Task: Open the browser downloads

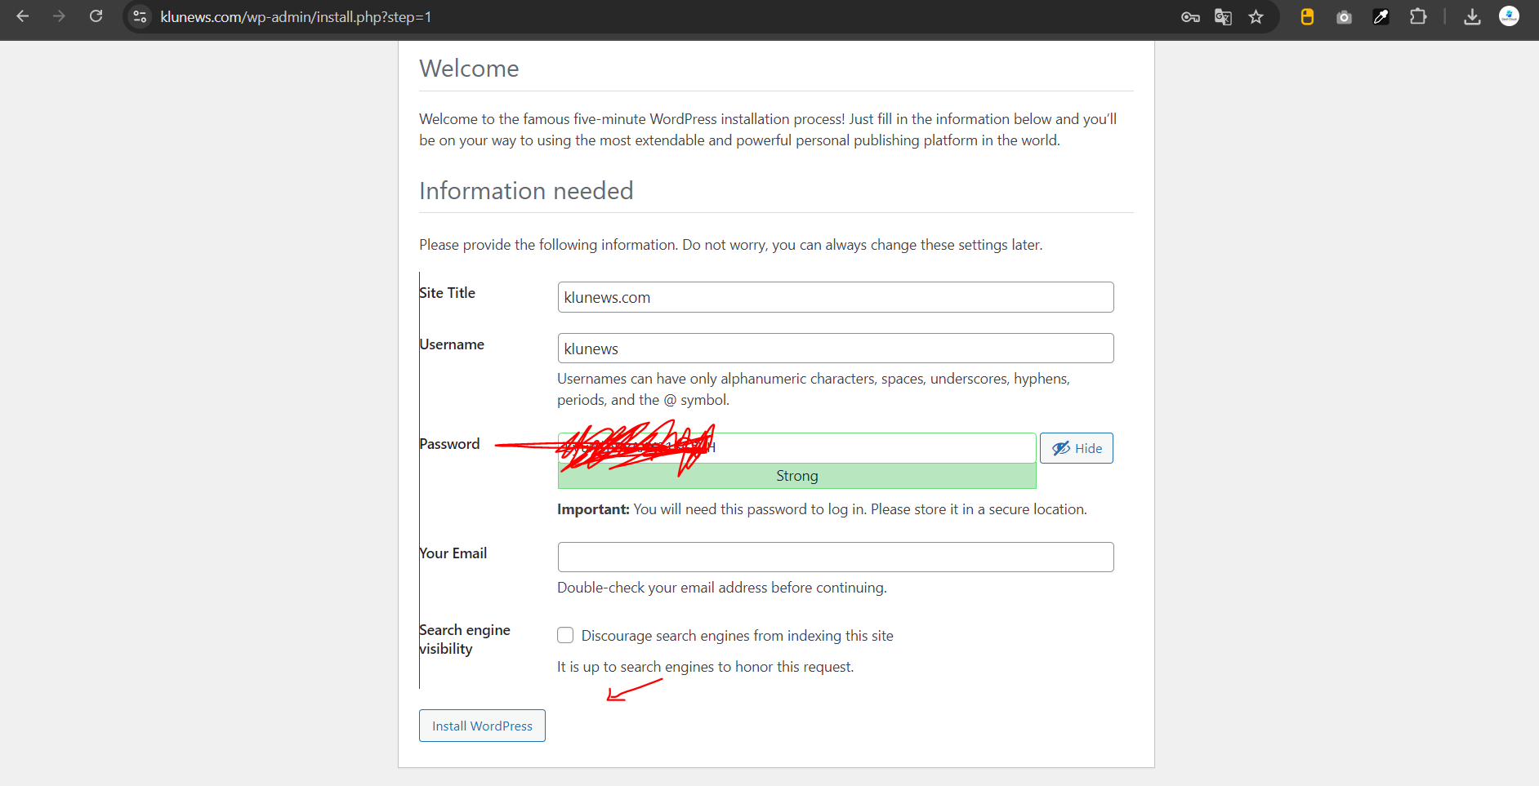Action: 1472,17
